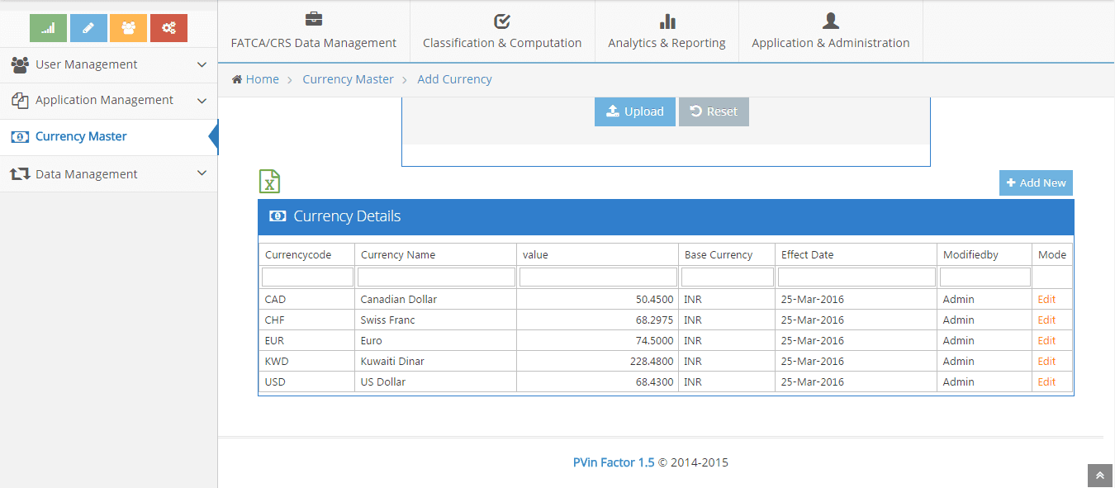This screenshot has width=1115, height=488.
Task: Select Currency Master in sidebar
Action: coord(108,137)
